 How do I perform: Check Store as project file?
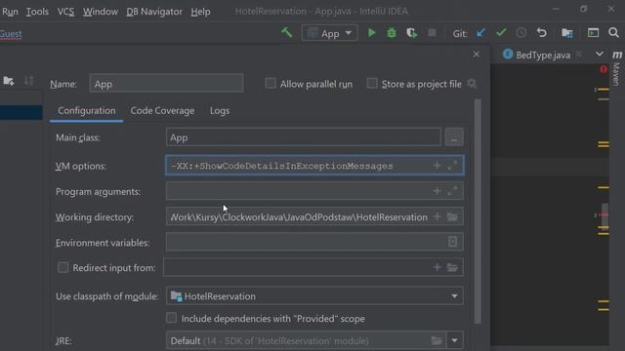coord(372,83)
